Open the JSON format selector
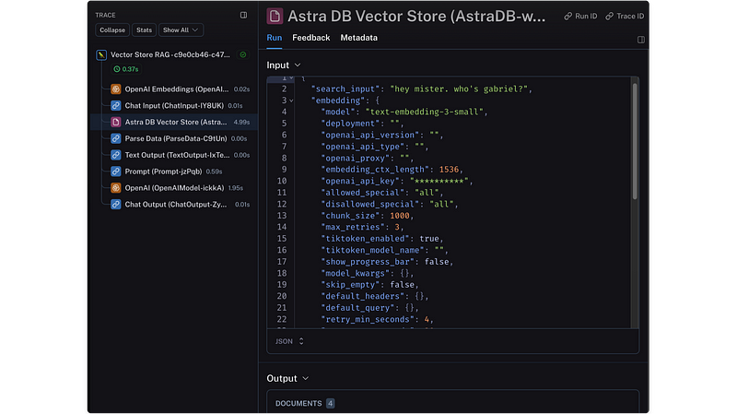The height and width of the screenshot is (414, 737). pos(289,341)
